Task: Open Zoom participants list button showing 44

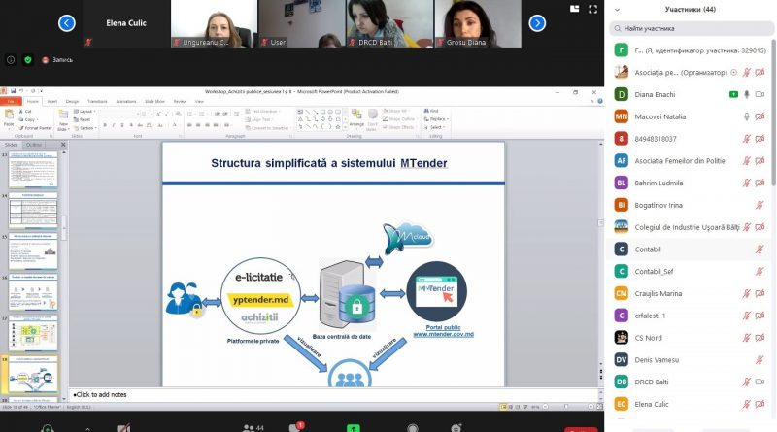Action: pos(253,427)
